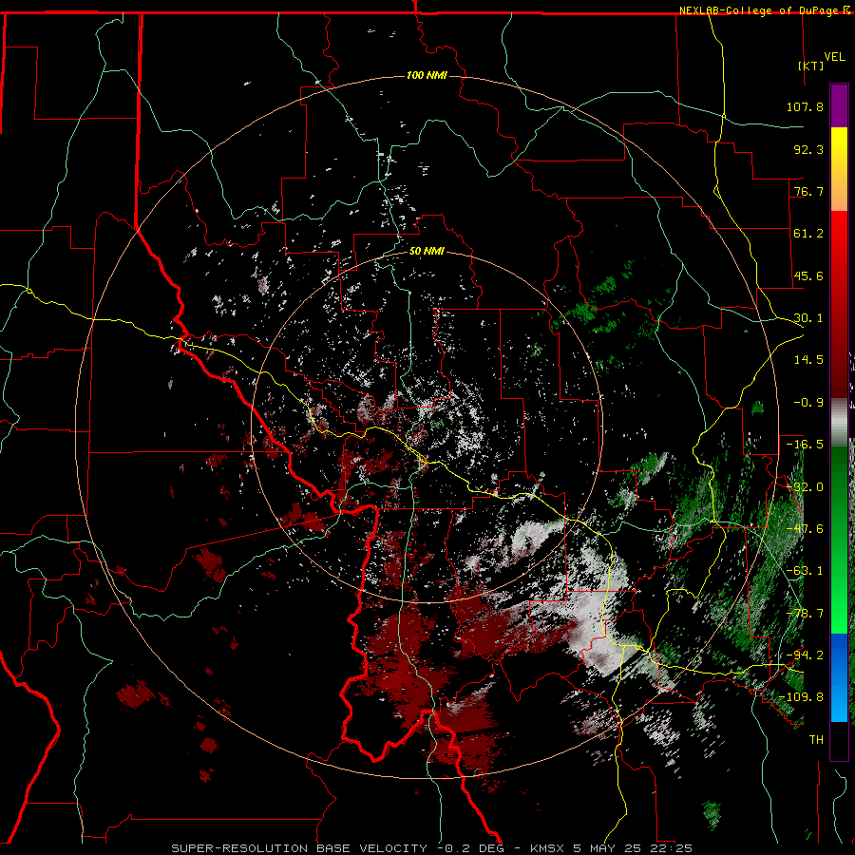Click the -0.9 scale value

click(808, 403)
